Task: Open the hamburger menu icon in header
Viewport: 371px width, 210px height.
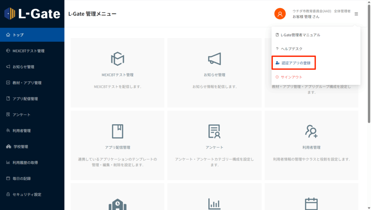Action: 357,14
